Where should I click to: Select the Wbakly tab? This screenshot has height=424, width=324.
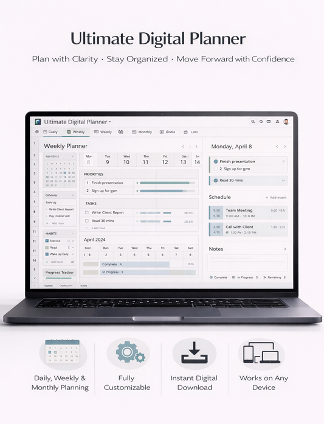tap(75, 132)
